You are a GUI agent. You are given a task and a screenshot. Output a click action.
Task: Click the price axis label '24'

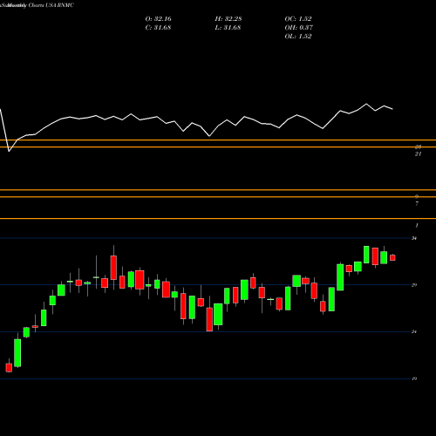[414, 331]
